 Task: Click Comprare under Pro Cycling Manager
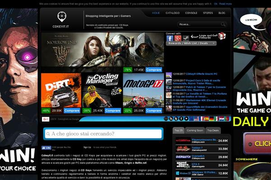(112, 111)
